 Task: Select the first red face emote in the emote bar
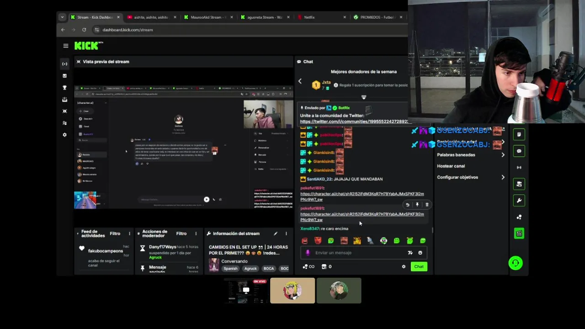coord(304,241)
